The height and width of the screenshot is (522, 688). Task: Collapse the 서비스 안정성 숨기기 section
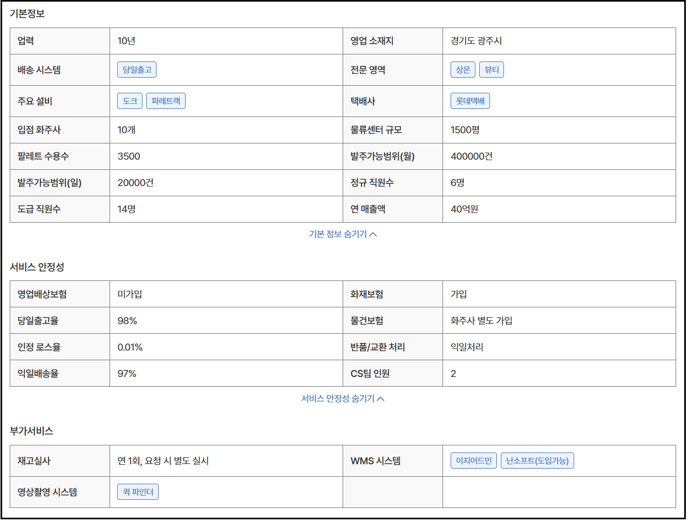coord(343,399)
